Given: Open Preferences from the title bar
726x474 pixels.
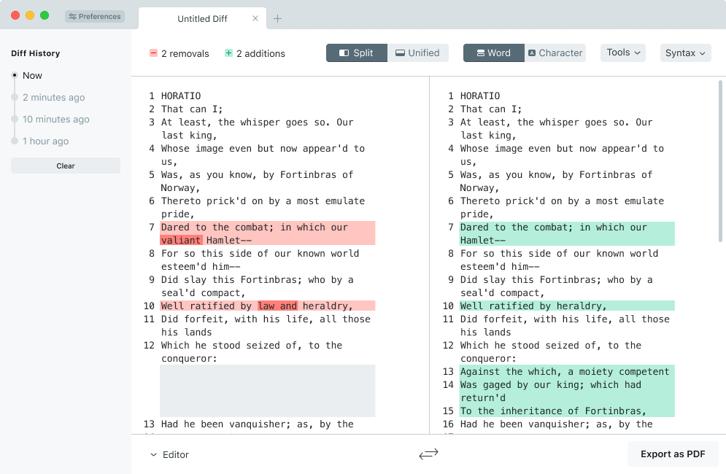Looking at the screenshot, I should pos(95,16).
